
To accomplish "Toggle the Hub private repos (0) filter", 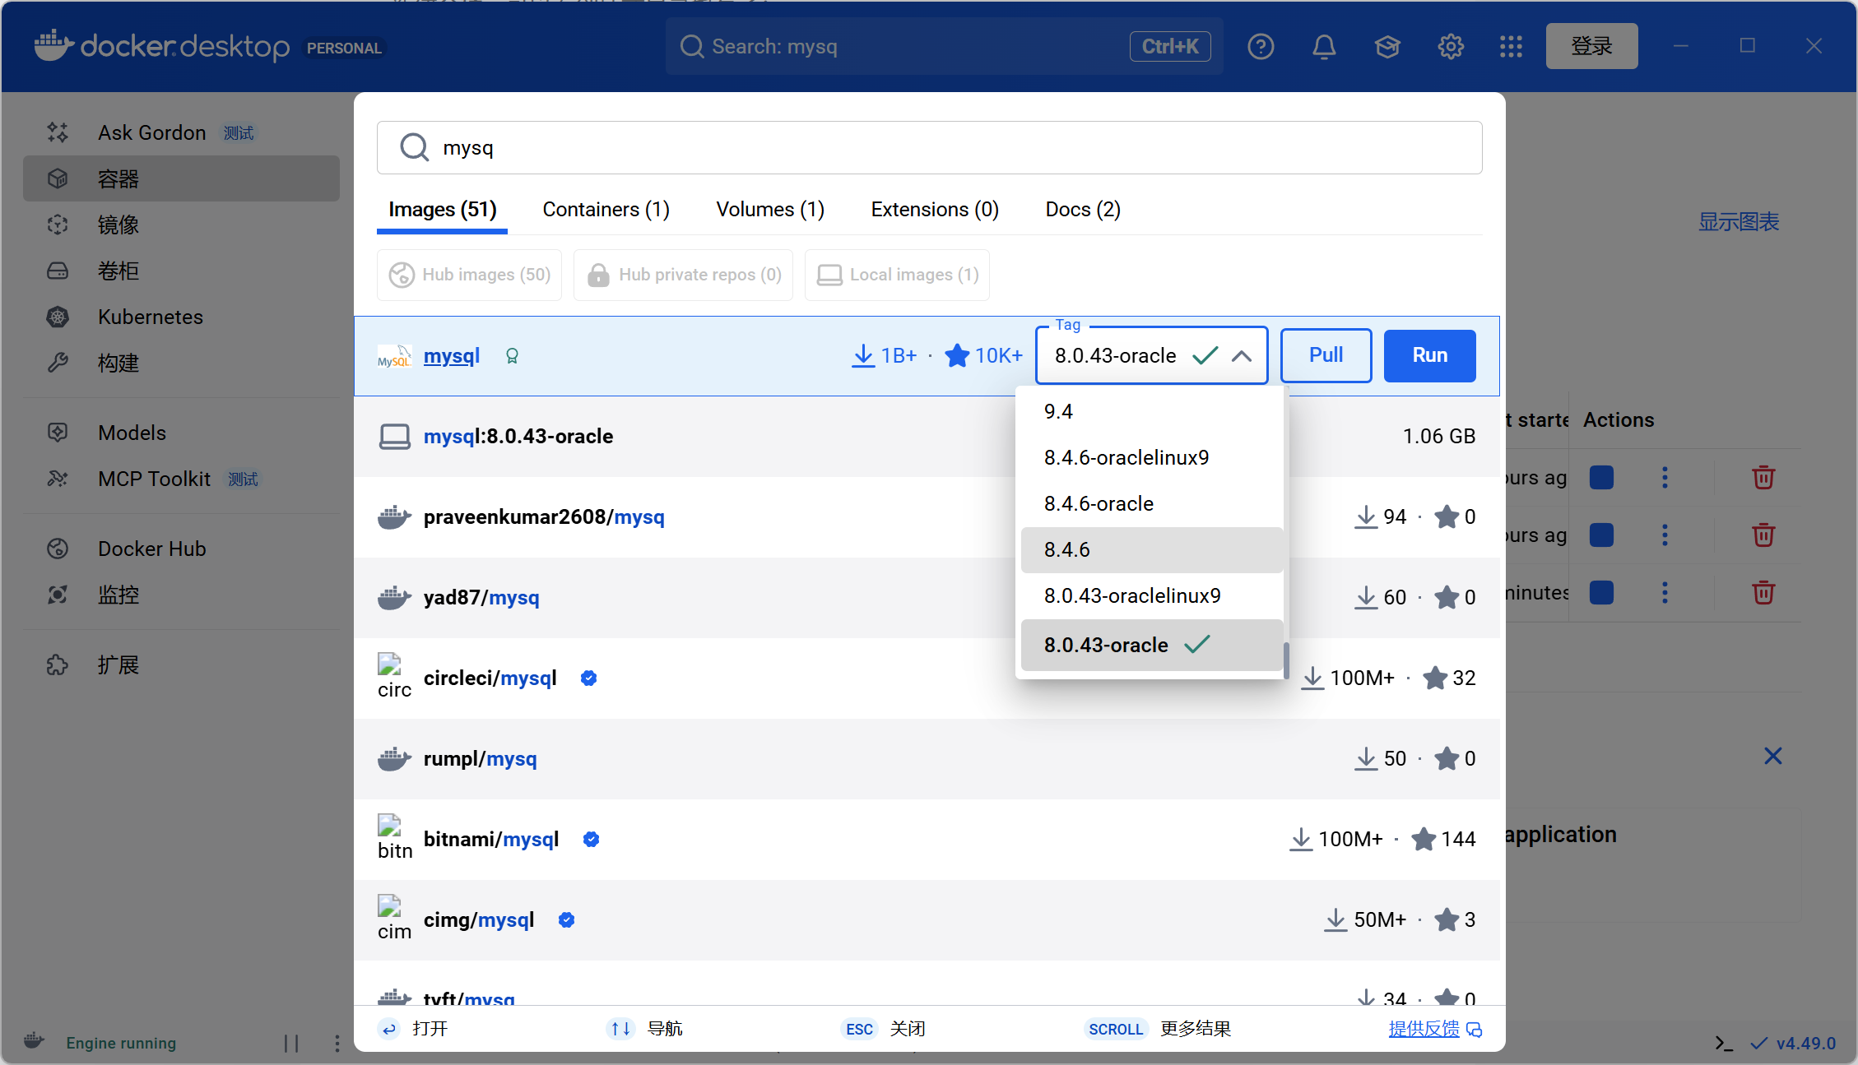I will click(683, 275).
